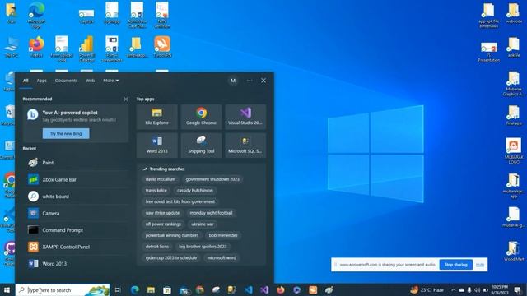This screenshot has height=296, width=527.
Task: Search trending 'microsoft word'
Action: (x=222, y=257)
